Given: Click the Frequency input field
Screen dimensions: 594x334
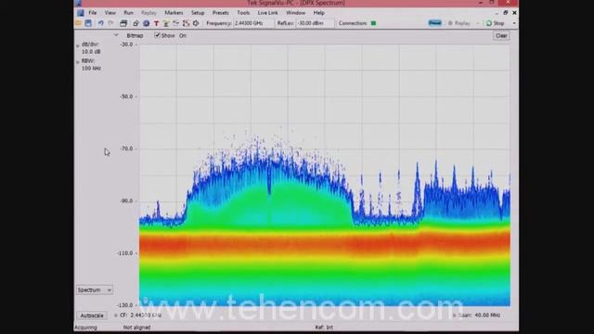Looking at the screenshot, I should point(253,23).
